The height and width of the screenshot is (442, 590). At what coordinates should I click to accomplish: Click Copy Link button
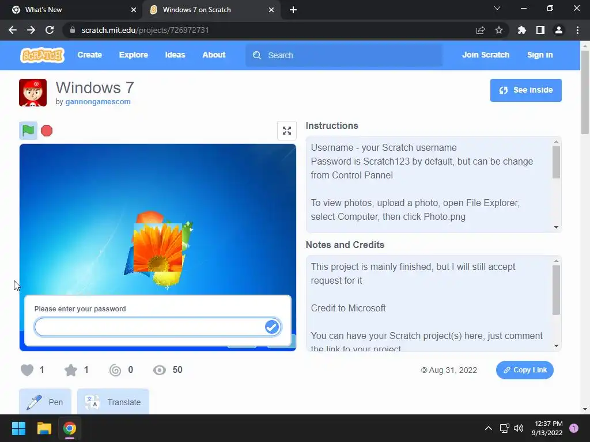[x=524, y=370]
